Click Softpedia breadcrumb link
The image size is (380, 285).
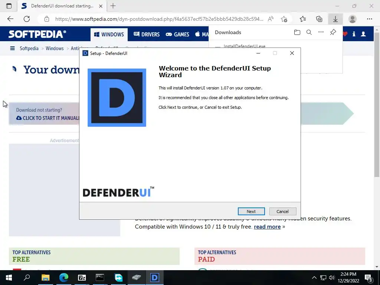coord(29,48)
